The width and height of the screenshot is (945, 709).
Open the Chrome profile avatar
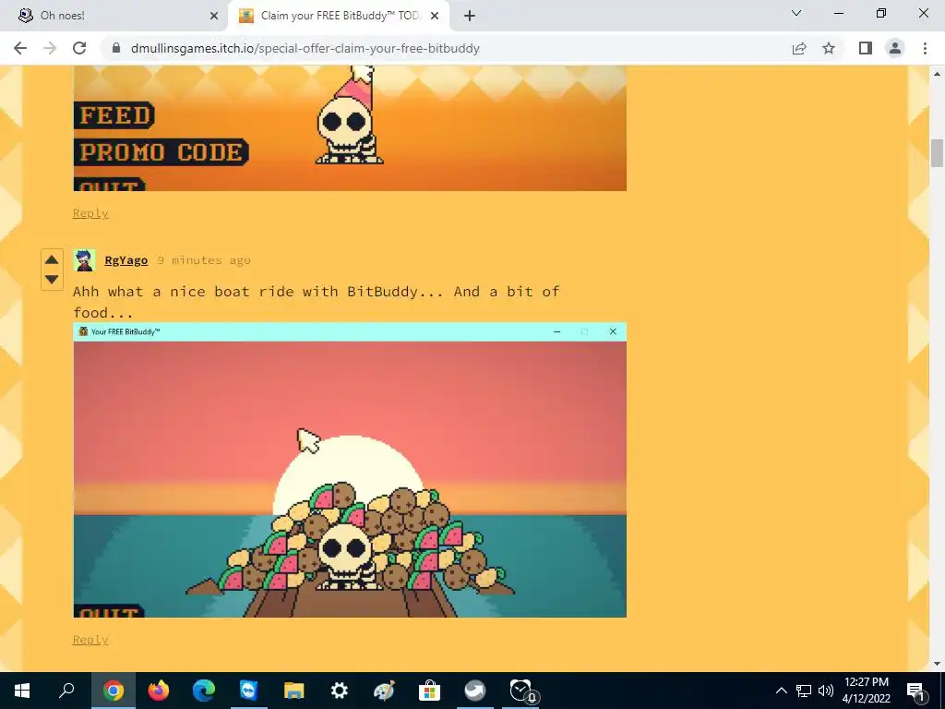[895, 48]
